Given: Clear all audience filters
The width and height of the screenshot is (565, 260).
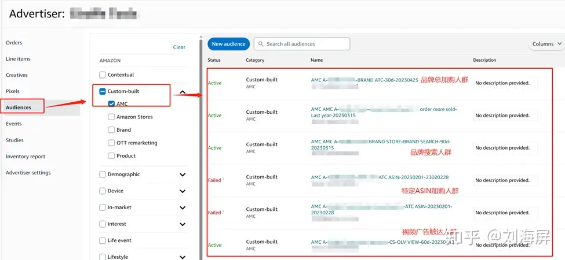Looking at the screenshot, I should (x=179, y=47).
